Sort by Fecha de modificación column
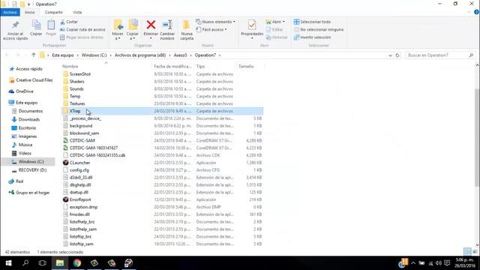 pyautogui.click(x=173, y=67)
